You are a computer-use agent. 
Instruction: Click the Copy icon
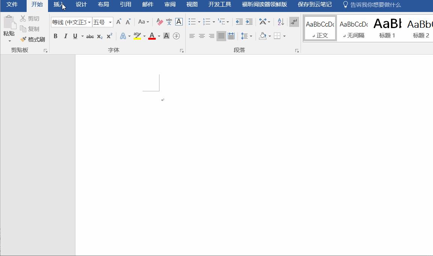(23, 29)
